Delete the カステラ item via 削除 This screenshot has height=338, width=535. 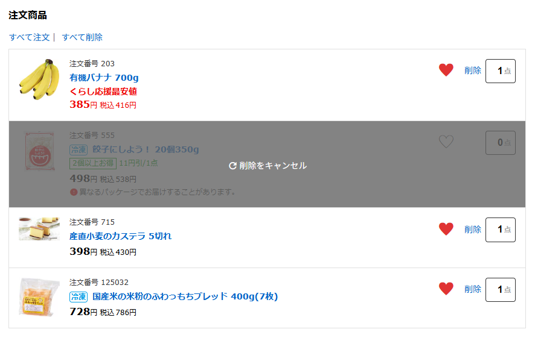click(x=473, y=230)
